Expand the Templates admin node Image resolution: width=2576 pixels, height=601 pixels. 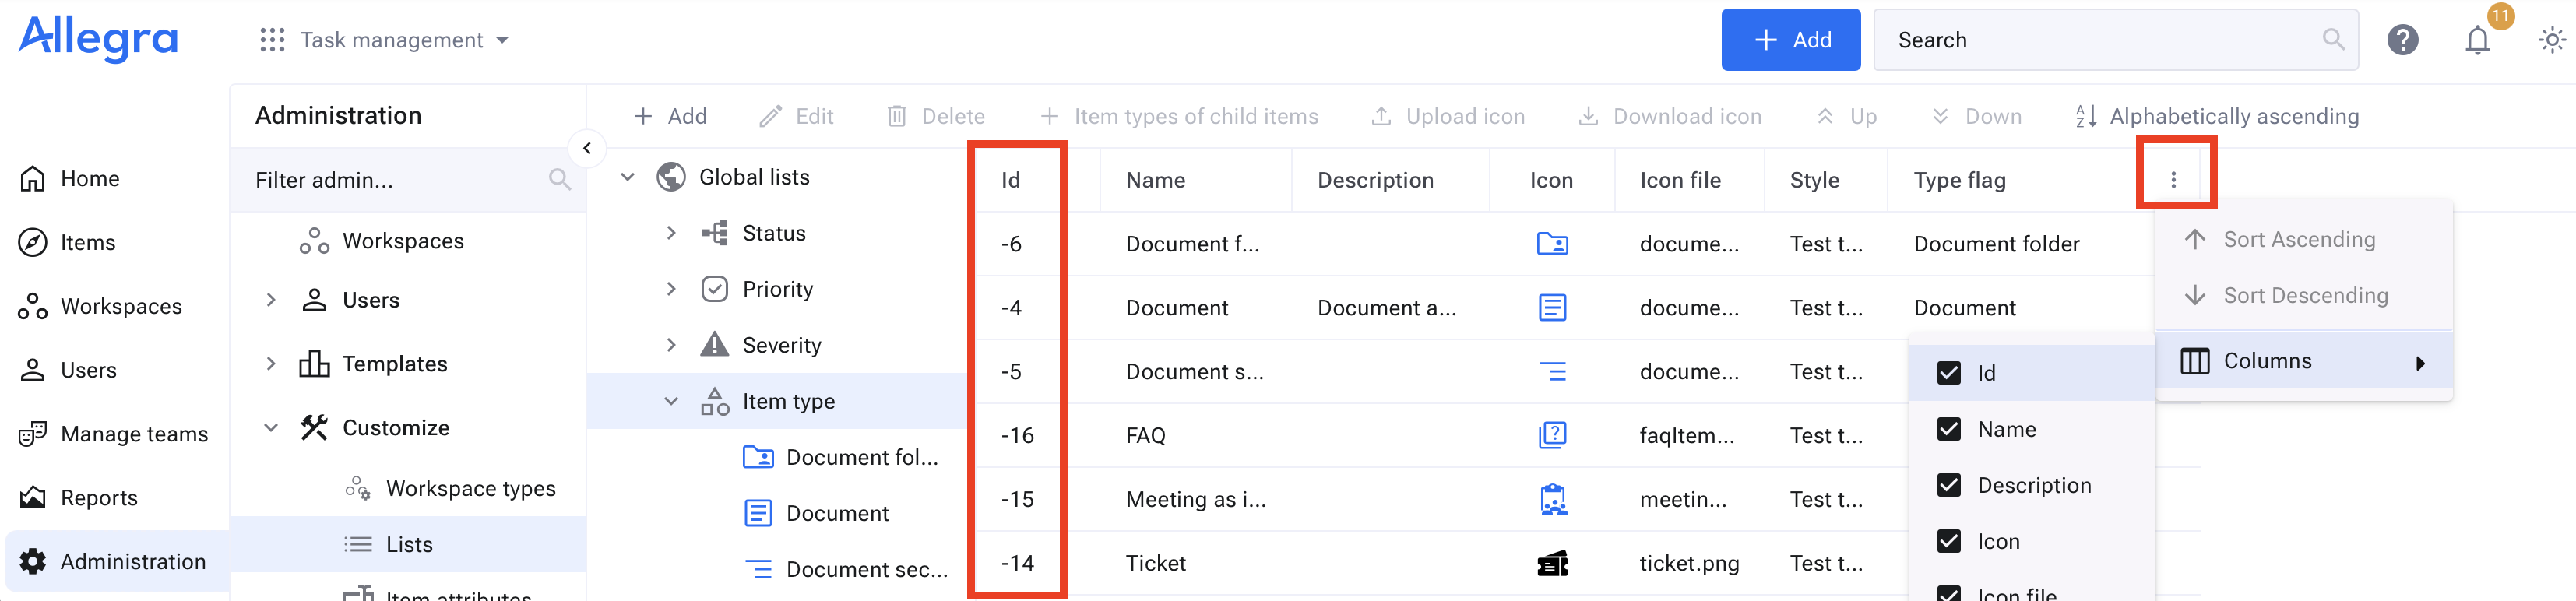(x=270, y=364)
